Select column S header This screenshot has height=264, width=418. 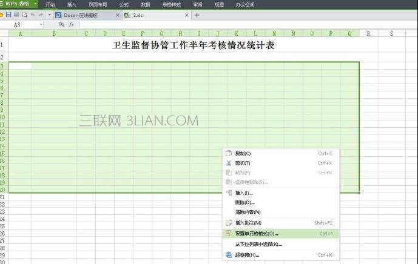coord(391,33)
